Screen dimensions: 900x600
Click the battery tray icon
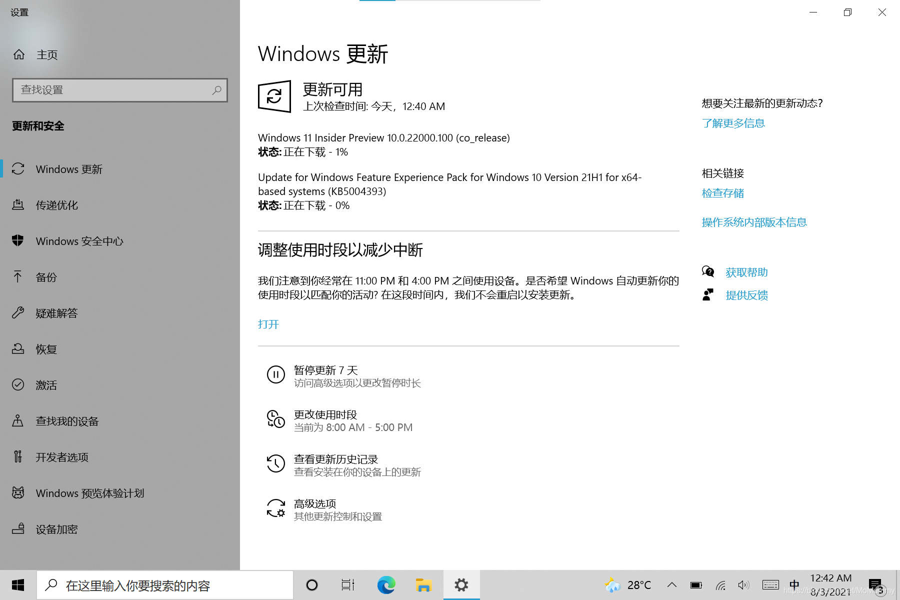pyautogui.click(x=696, y=585)
